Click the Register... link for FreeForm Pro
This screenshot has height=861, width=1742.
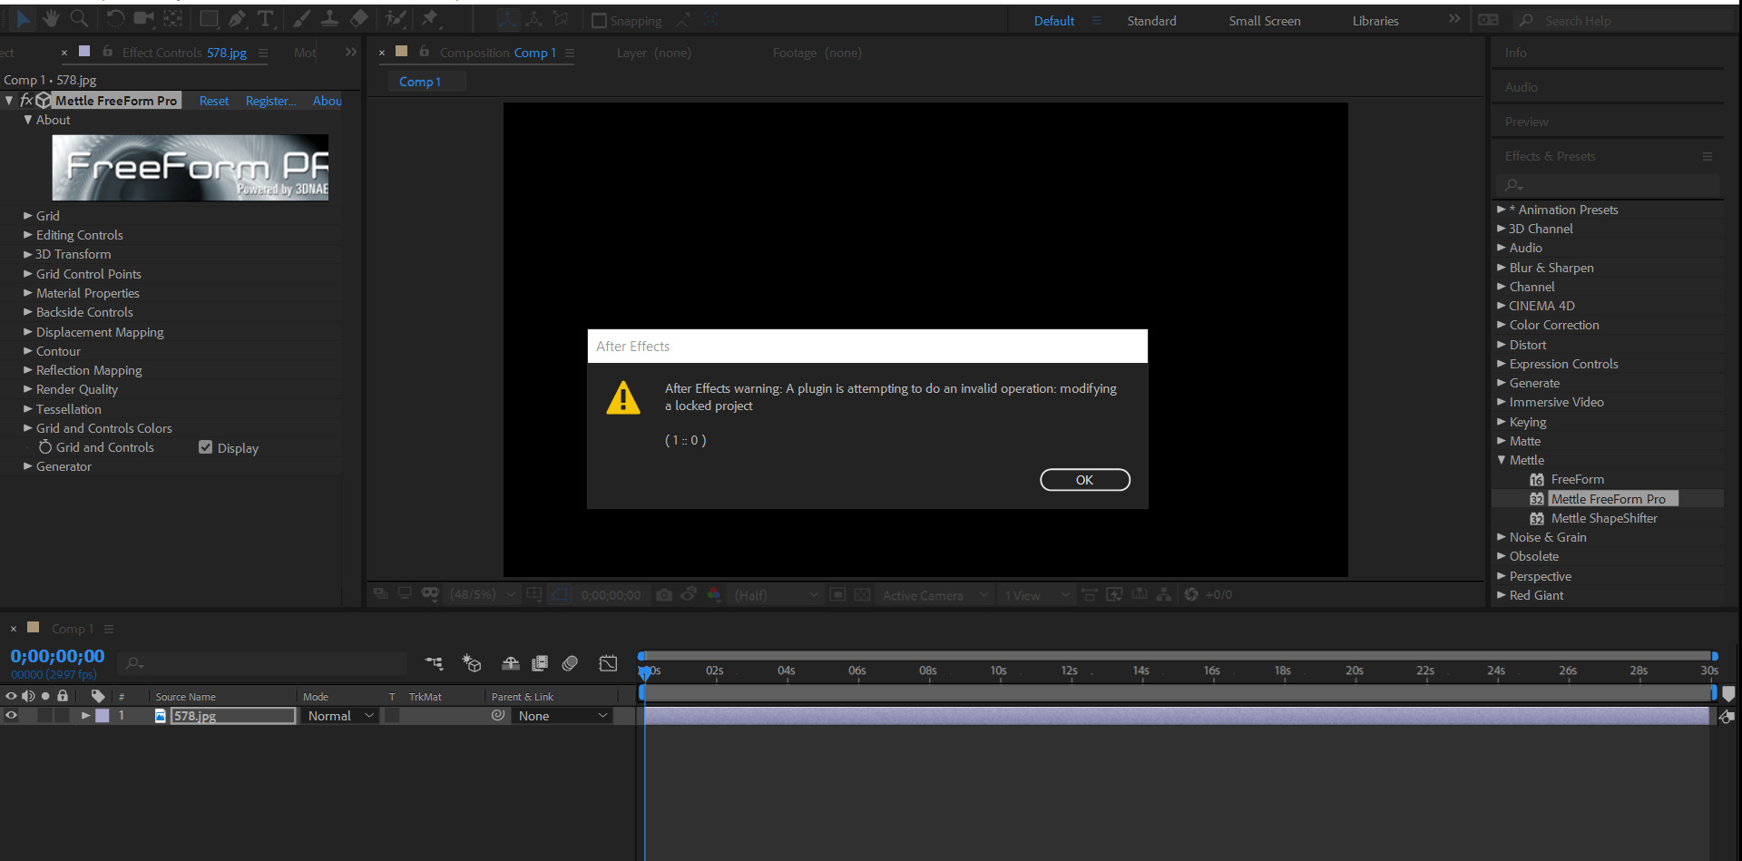pyautogui.click(x=271, y=101)
